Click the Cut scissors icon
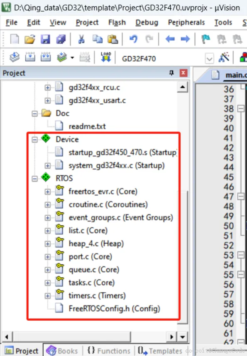 81,39
